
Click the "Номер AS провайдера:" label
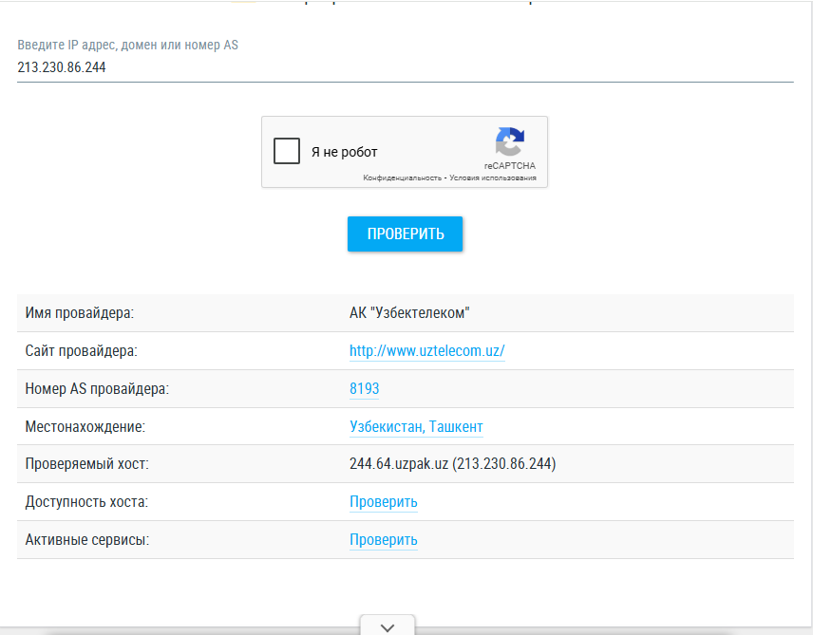97,389
